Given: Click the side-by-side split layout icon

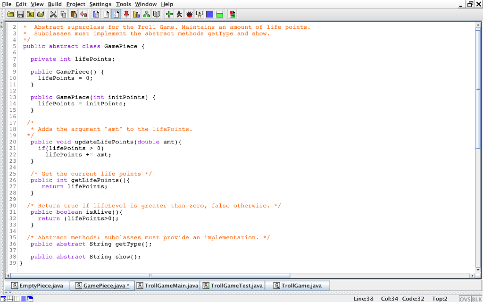Looking at the screenshot, I should tap(17, 298).
